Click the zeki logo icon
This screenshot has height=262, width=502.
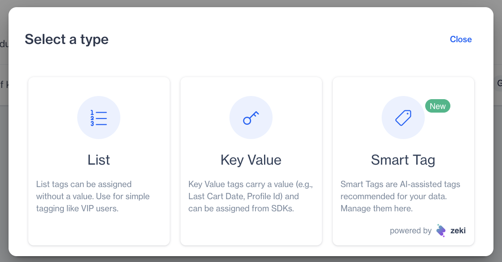point(441,231)
